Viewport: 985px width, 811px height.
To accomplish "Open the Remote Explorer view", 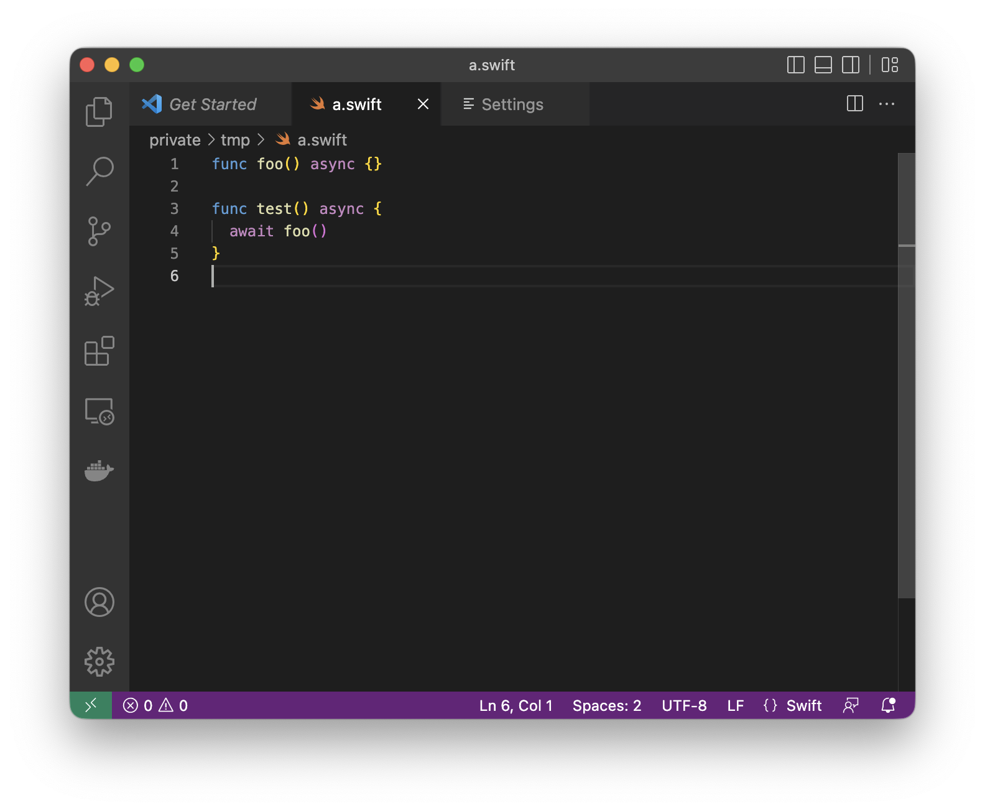I will point(99,411).
